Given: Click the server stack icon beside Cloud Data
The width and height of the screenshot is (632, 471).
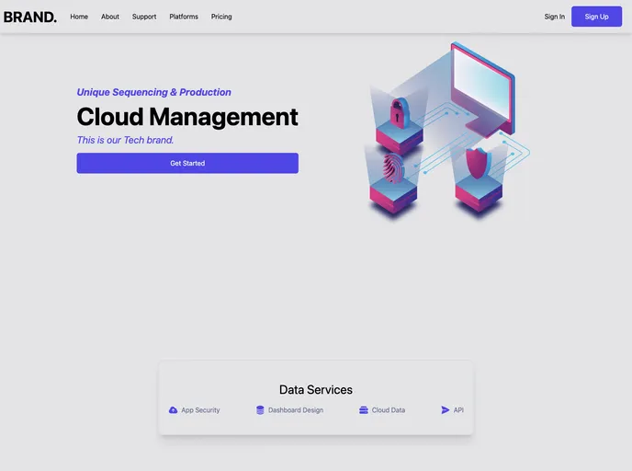Looking at the screenshot, I should (364, 410).
